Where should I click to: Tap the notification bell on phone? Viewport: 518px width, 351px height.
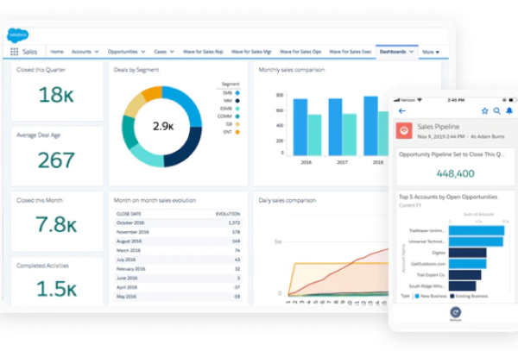coord(509,111)
